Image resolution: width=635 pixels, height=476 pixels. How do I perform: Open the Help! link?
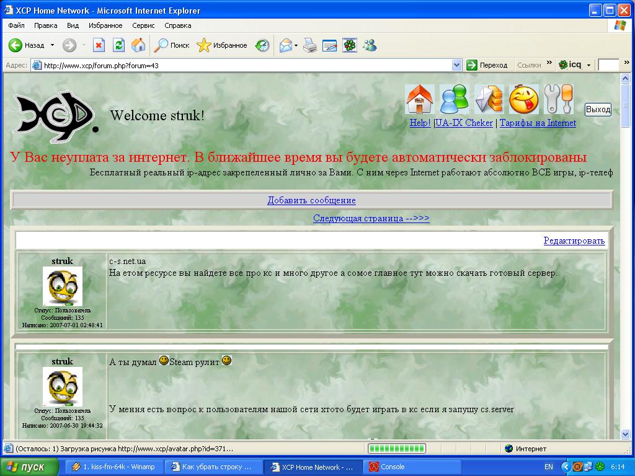420,123
